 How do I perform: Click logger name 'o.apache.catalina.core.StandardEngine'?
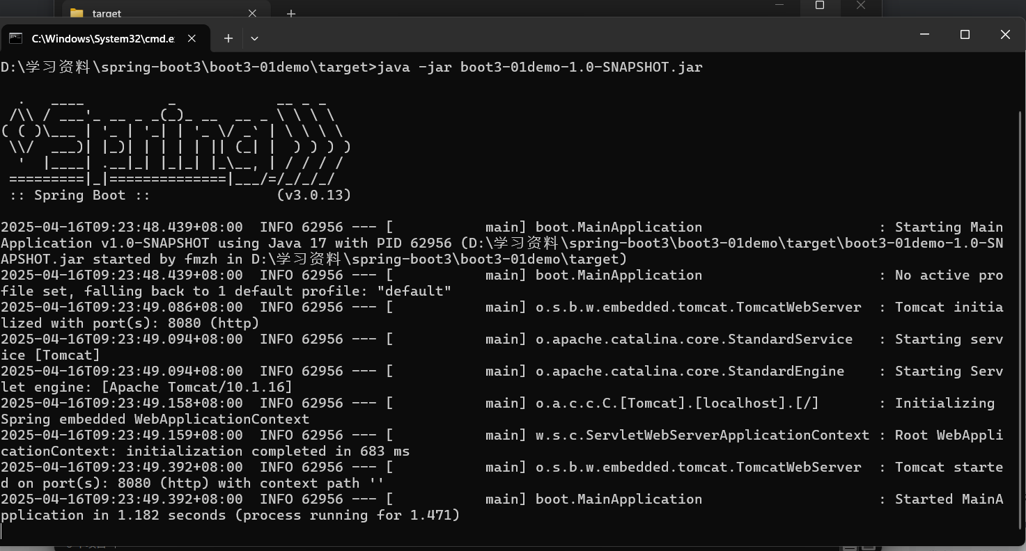[690, 372]
